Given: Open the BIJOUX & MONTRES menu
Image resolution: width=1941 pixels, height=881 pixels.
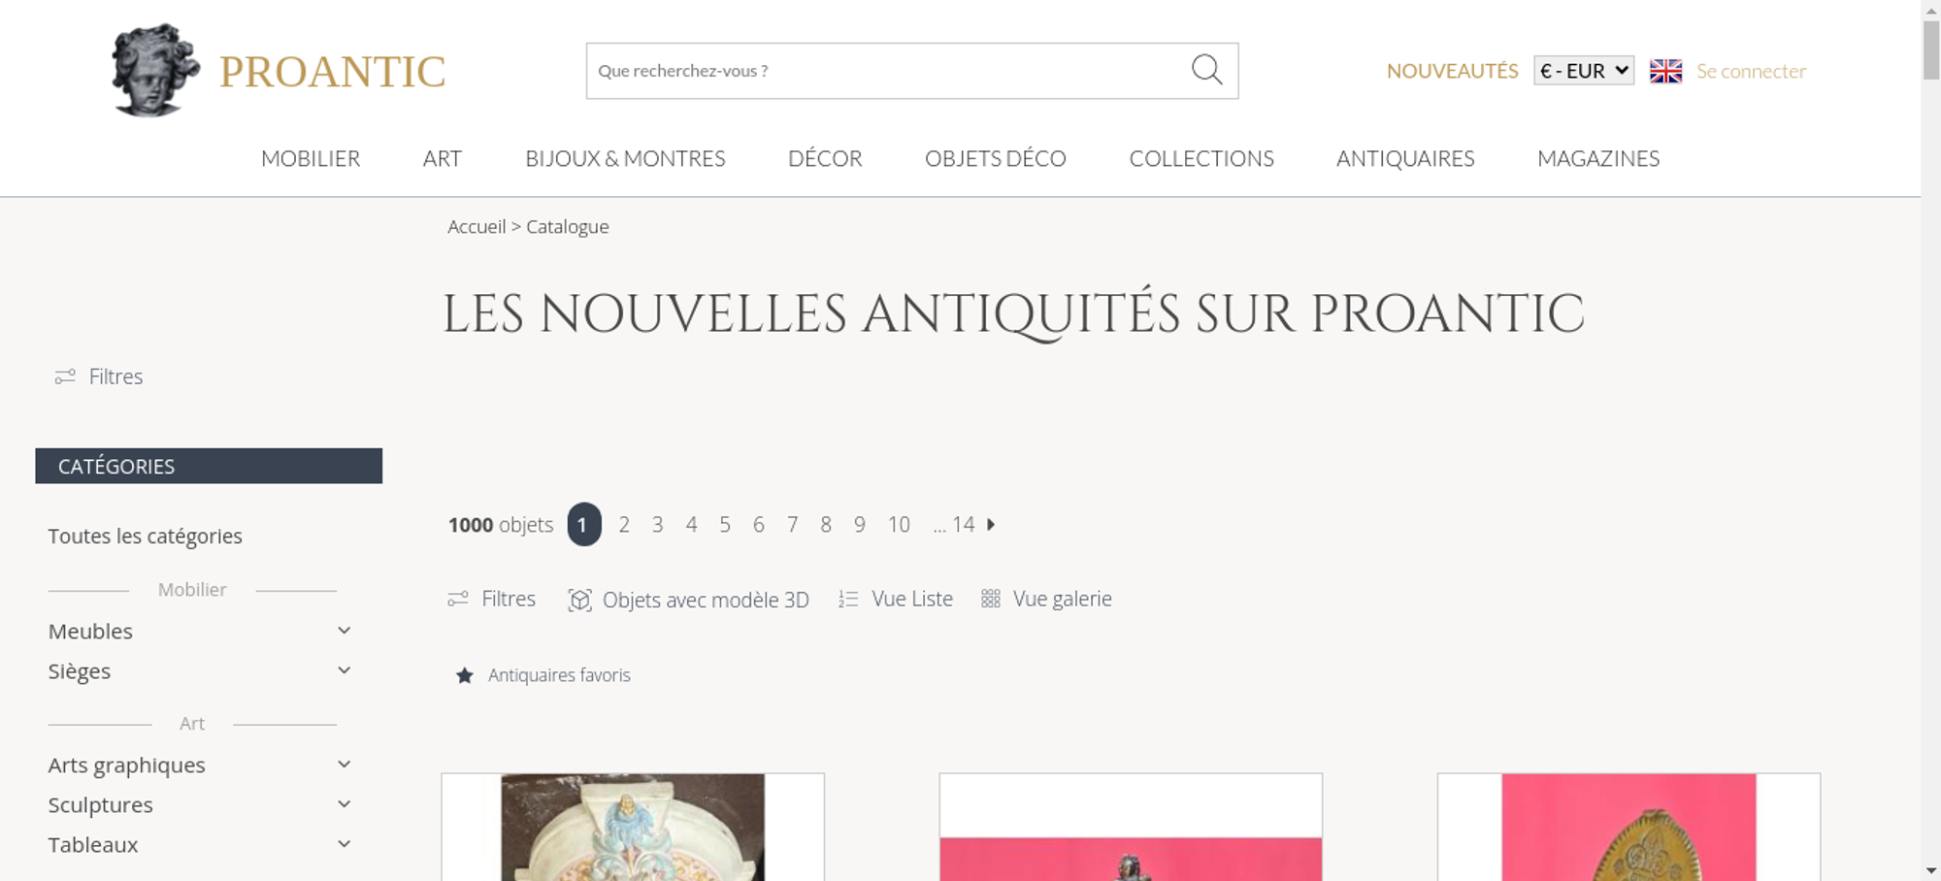Looking at the screenshot, I should [625, 158].
